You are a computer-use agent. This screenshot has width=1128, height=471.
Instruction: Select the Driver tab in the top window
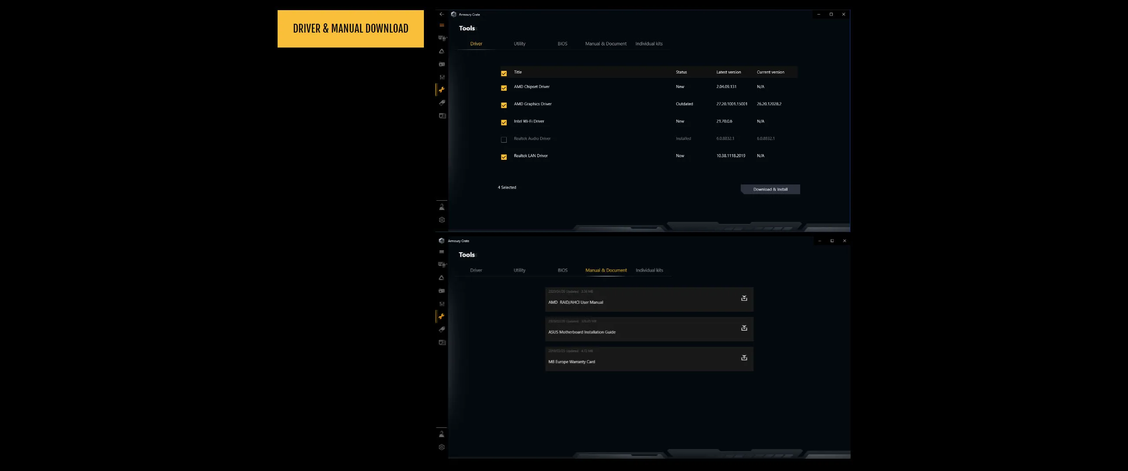(x=476, y=44)
